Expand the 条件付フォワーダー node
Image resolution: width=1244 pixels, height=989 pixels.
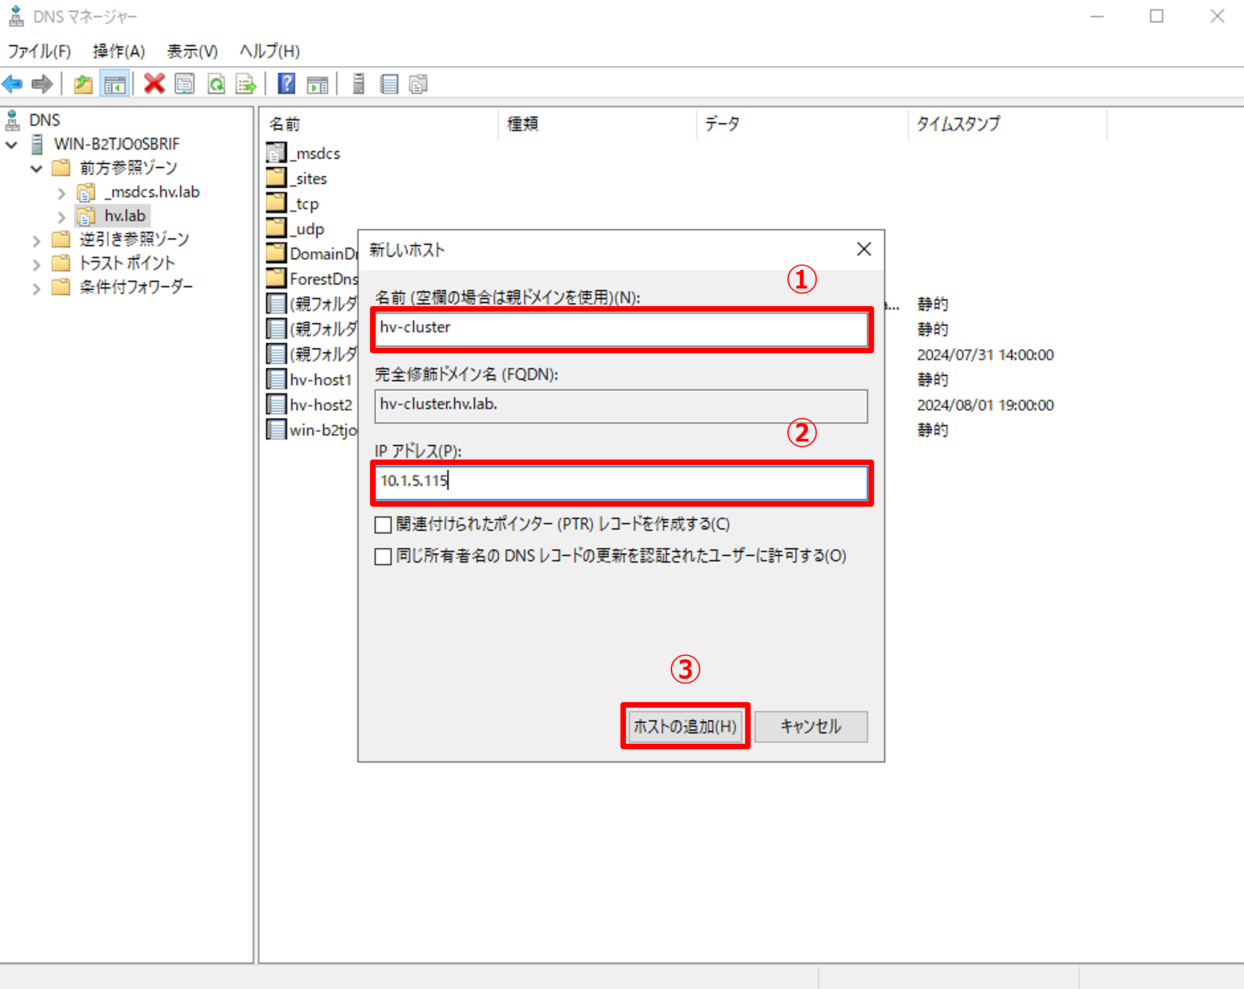coord(36,289)
